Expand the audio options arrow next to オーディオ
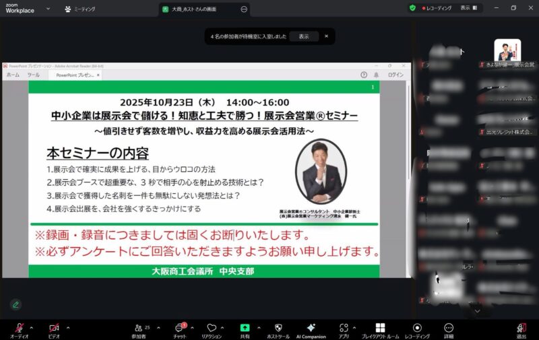The height and width of the screenshot is (340, 539). coord(32,327)
